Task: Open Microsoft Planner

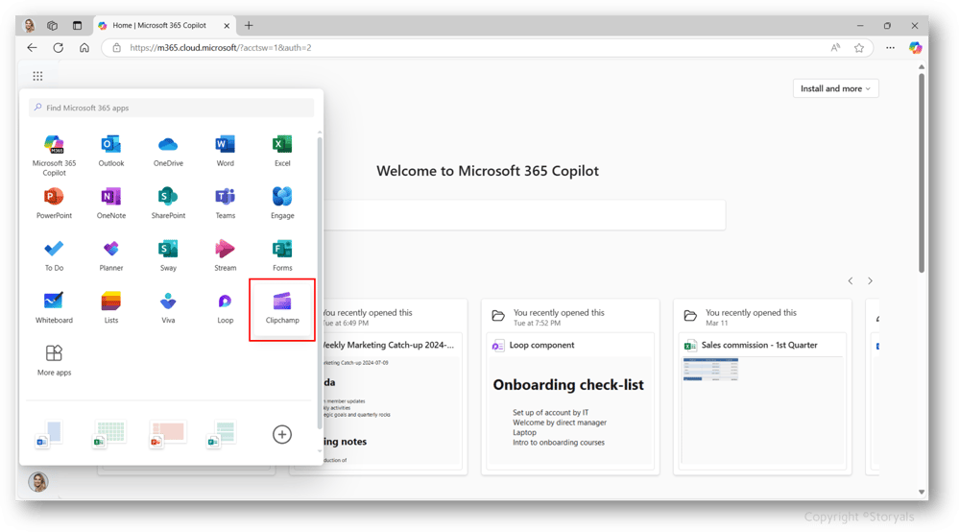Action: coord(110,255)
